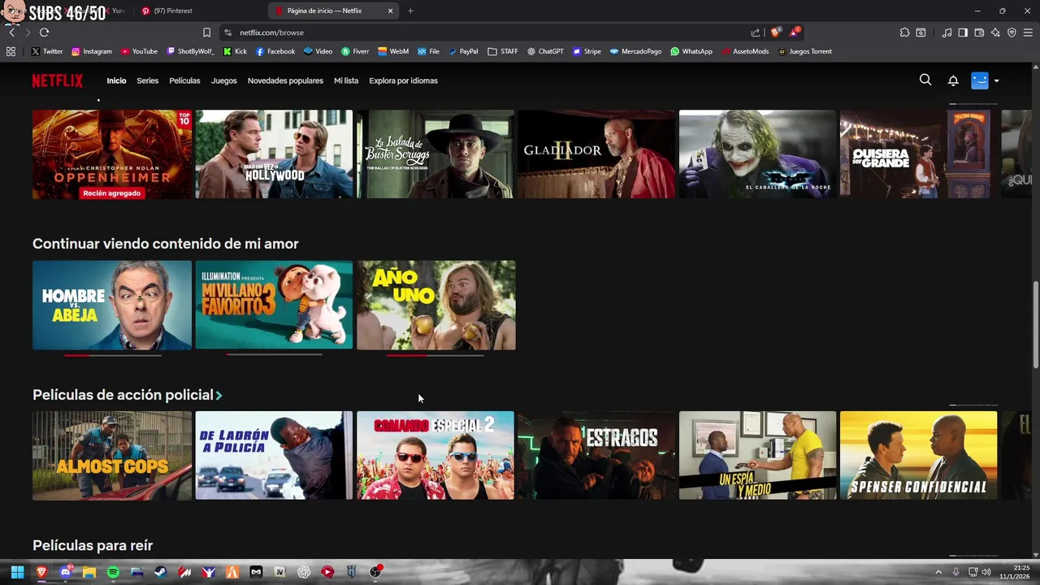Open El caballero de la noche
Viewport: 1040px width, 585px height.
[x=757, y=154]
